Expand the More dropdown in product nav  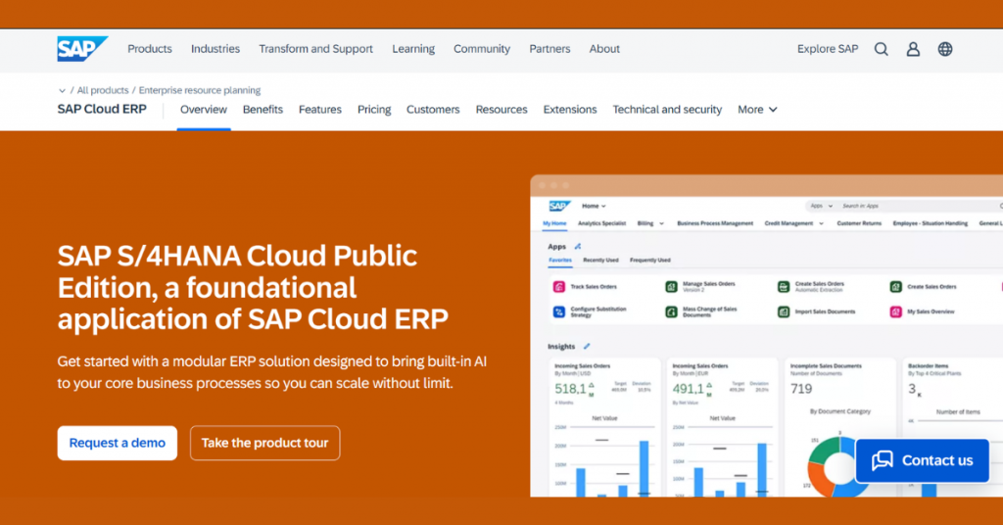(757, 110)
